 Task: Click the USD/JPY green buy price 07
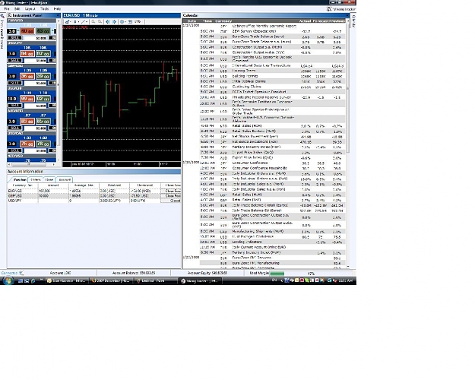43,54
